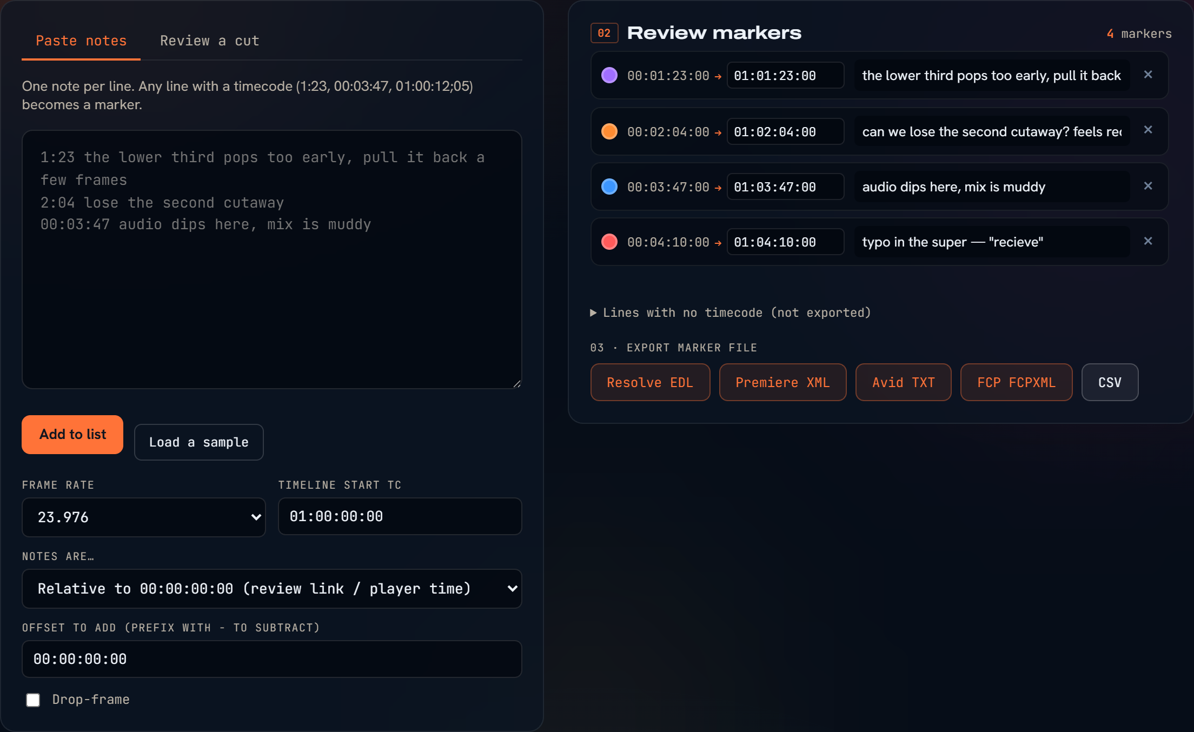Click the One note per line instruction text
This screenshot has height=732, width=1194.
click(x=248, y=95)
